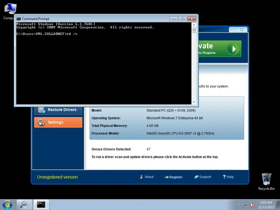Click the 'Model:' label in system info
280x210 pixels.
[x=97, y=110]
